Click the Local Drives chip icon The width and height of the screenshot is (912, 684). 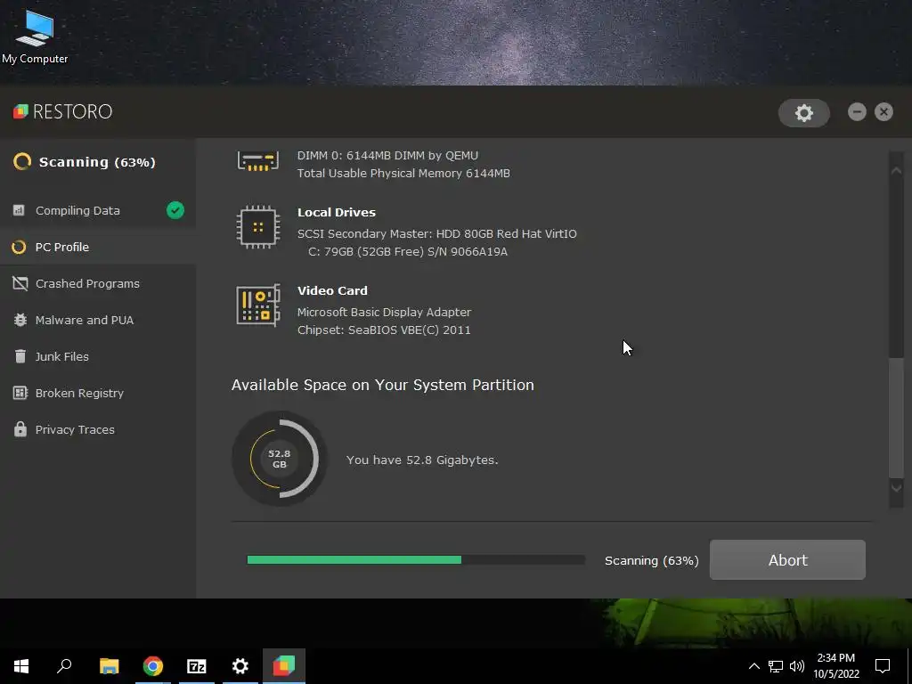(258, 227)
